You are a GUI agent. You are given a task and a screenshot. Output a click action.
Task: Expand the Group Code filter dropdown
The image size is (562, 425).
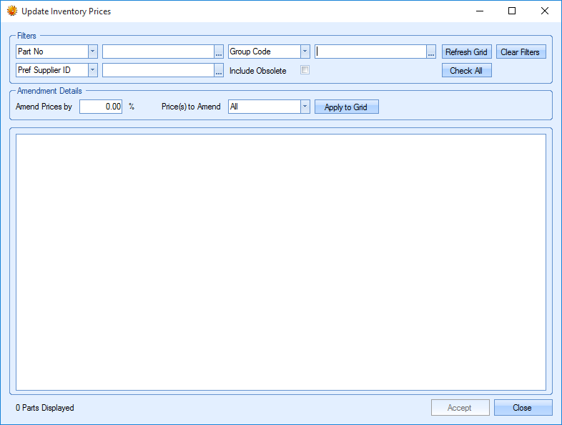pyautogui.click(x=305, y=52)
